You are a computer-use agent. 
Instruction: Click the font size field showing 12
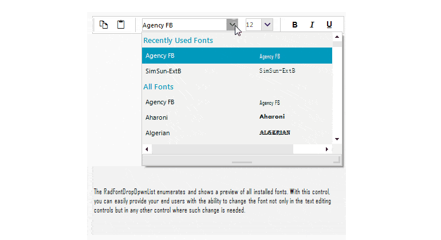253,25
